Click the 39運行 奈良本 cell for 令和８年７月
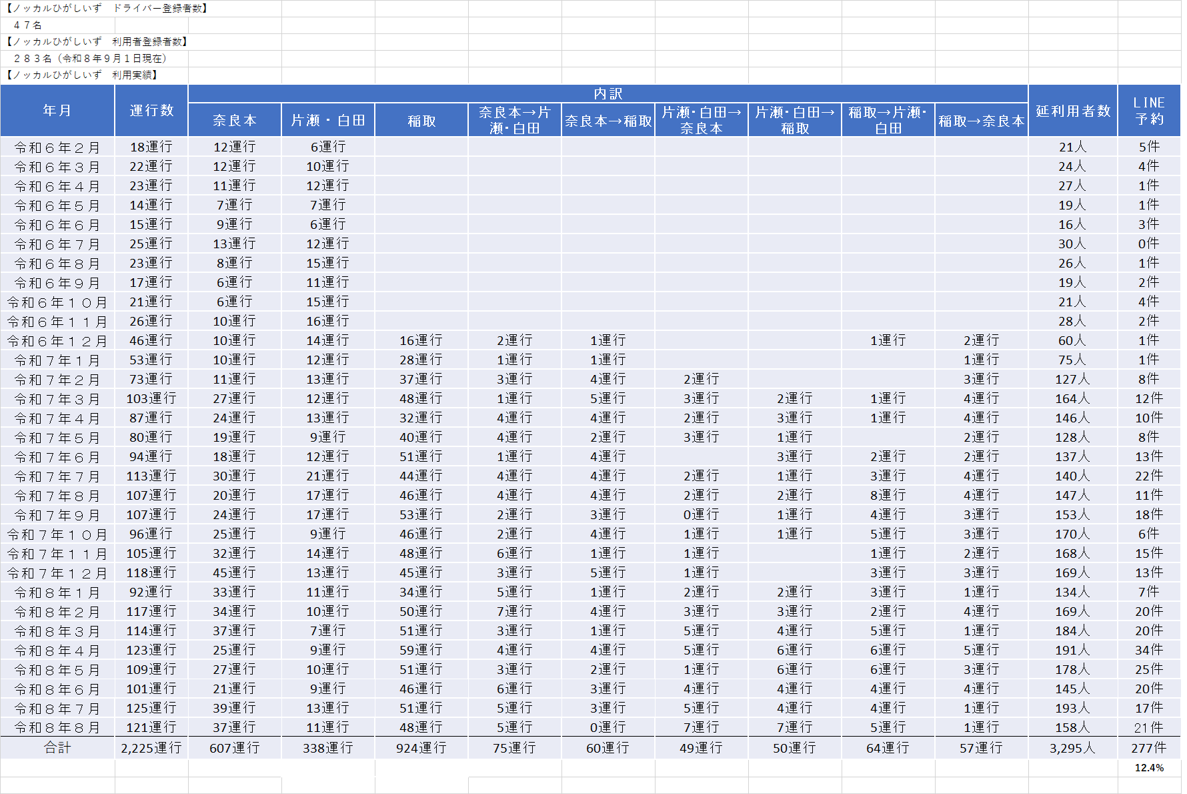The width and height of the screenshot is (1187, 794). click(235, 708)
